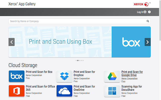The width and height of the screenshot is (161, 100).
Task: Select the first carousel dot
Action: (x=76, y=60)
